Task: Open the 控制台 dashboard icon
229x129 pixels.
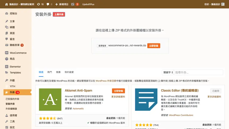Action: tap(7, 14)
